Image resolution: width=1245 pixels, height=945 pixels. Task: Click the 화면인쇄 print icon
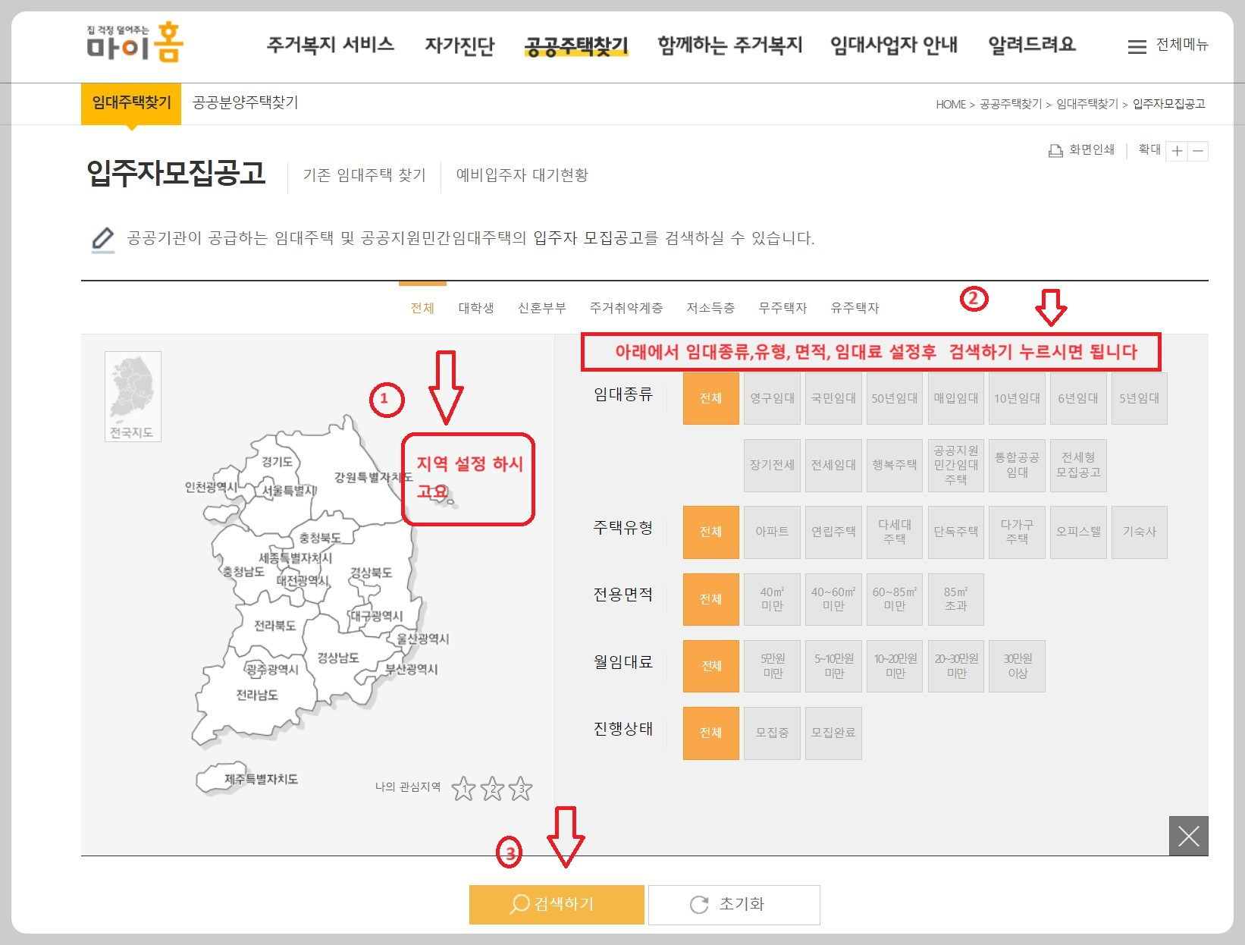[x=1055, y=150]
